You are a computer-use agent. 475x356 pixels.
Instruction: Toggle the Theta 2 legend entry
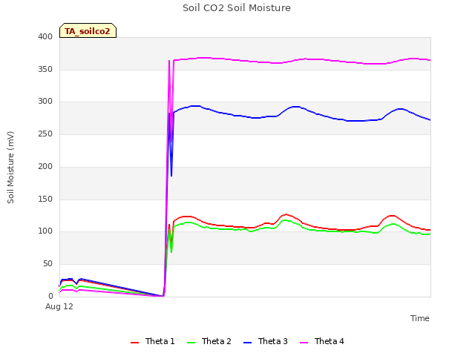coord(209,341)
